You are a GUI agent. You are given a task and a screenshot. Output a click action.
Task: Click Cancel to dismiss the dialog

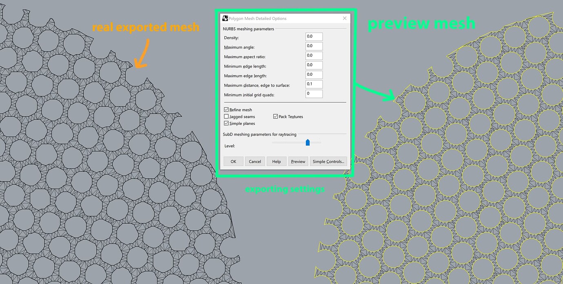click(x=255, y=161)
